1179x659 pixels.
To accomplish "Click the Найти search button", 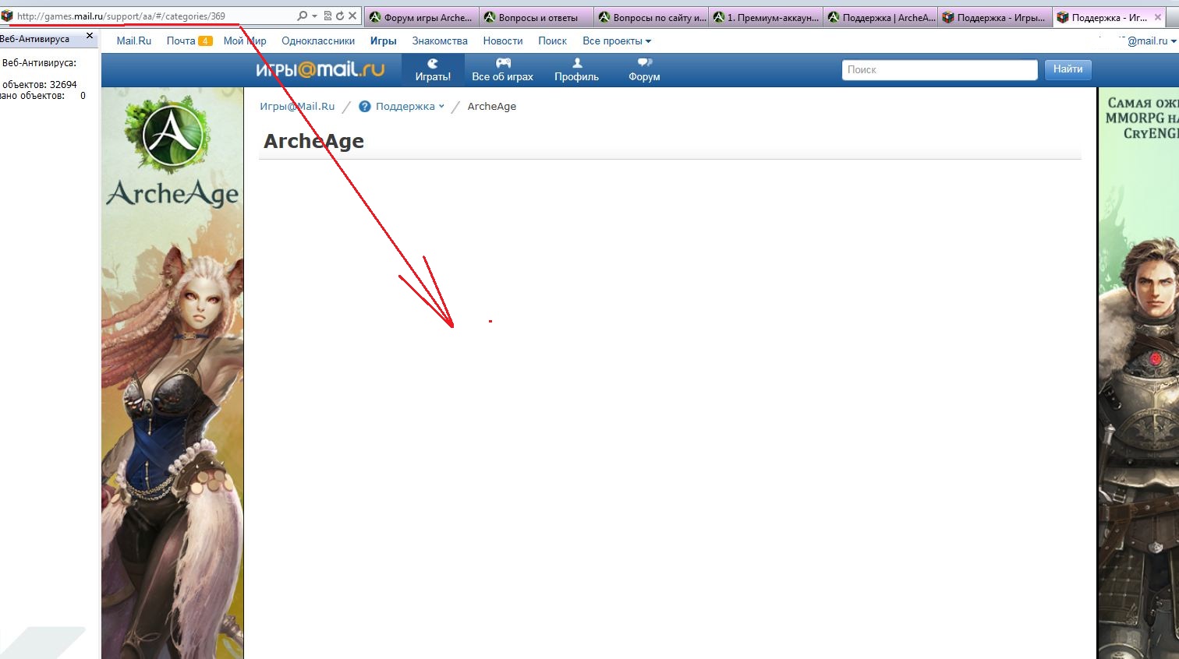I will coord(1067,69).
